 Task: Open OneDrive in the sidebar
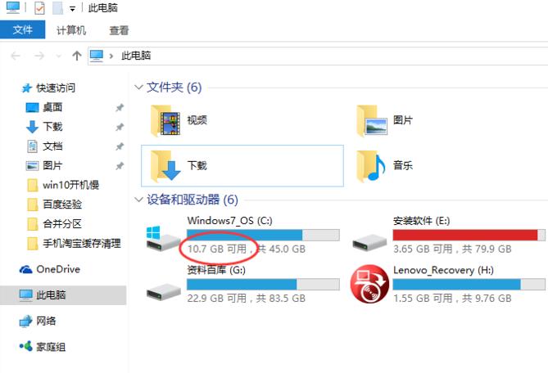point(57,269)
